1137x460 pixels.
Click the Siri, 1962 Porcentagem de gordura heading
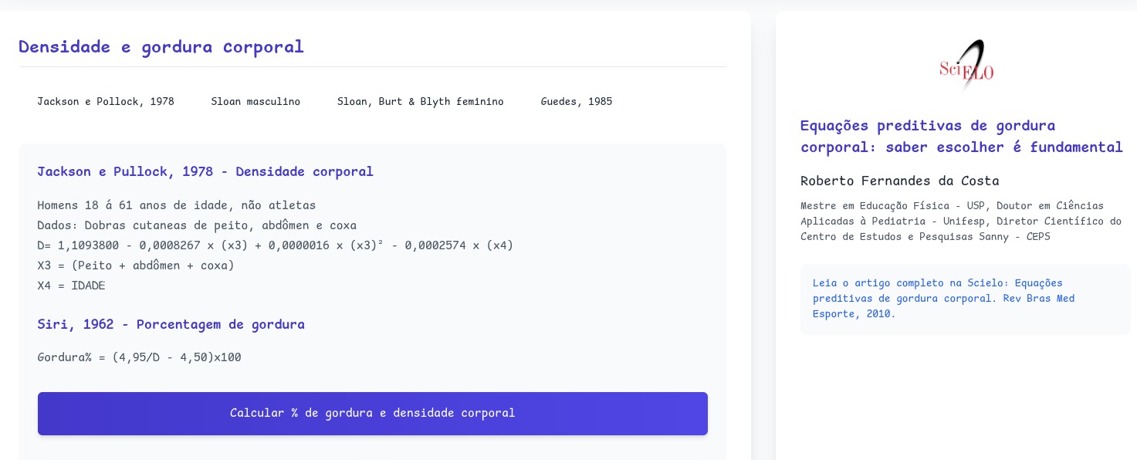(x=171, y=324)
